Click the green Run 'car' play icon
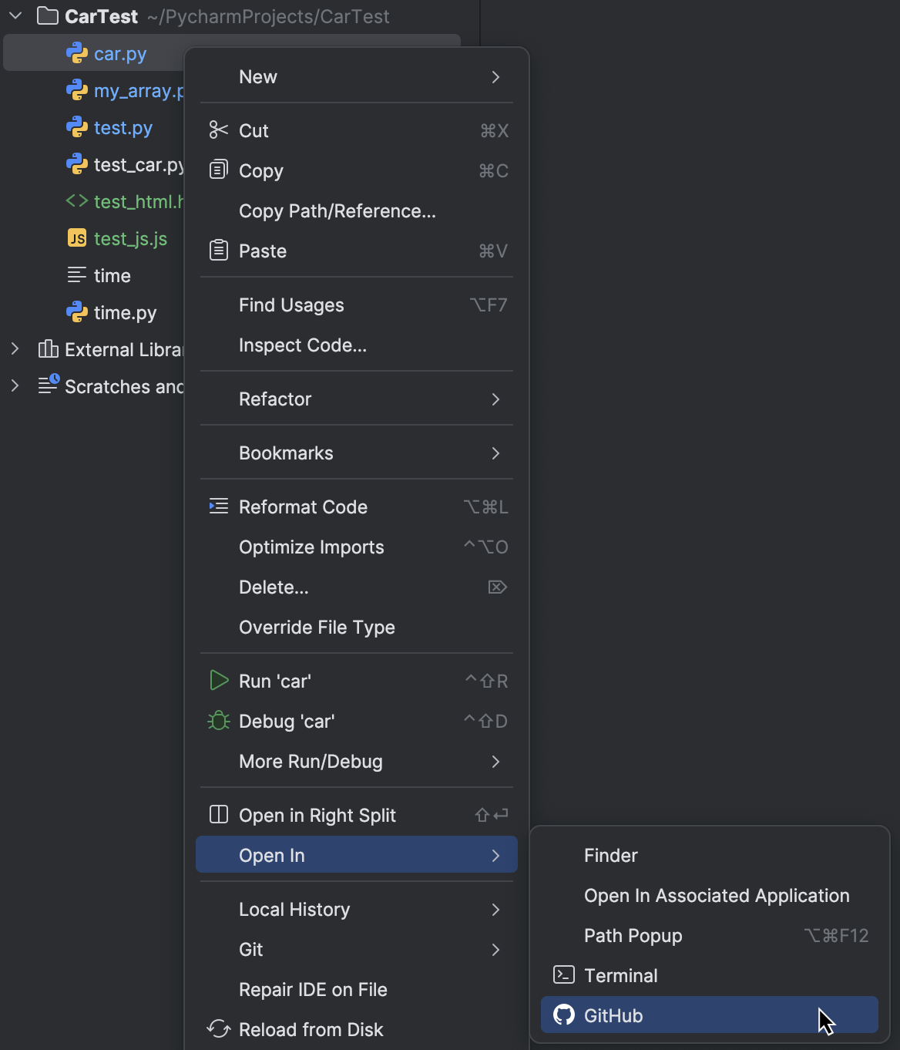The width and height of the screenshot is (900, 1050). point(218,681)
